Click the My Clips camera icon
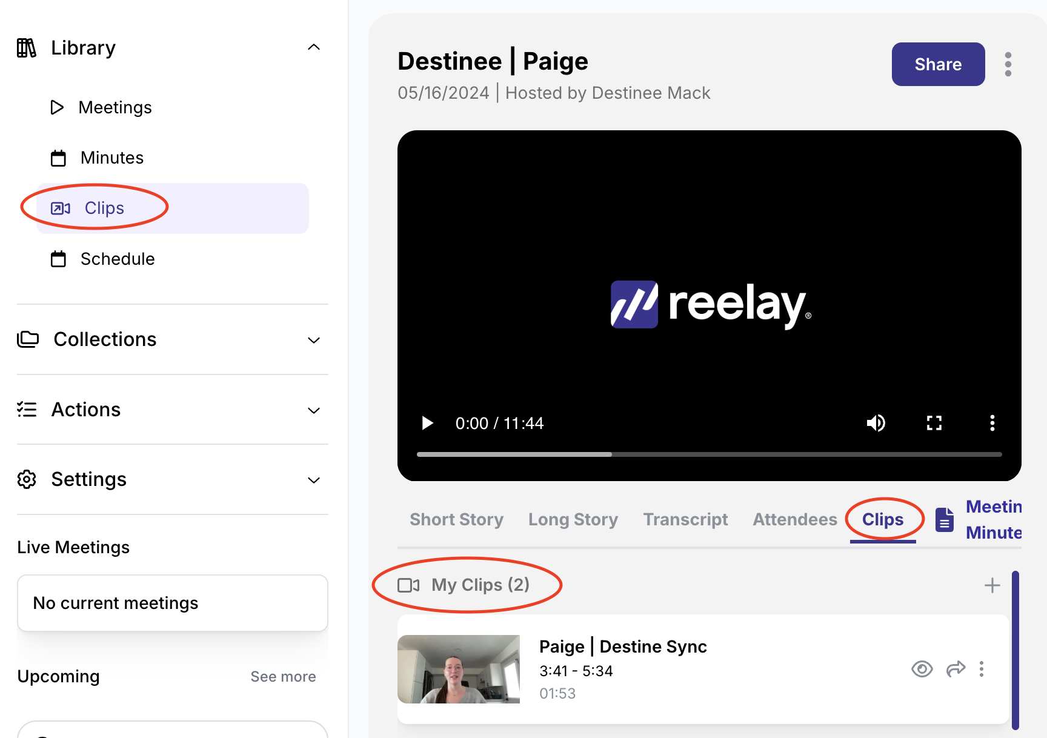The image size is (1047, 738). point(409,585)
